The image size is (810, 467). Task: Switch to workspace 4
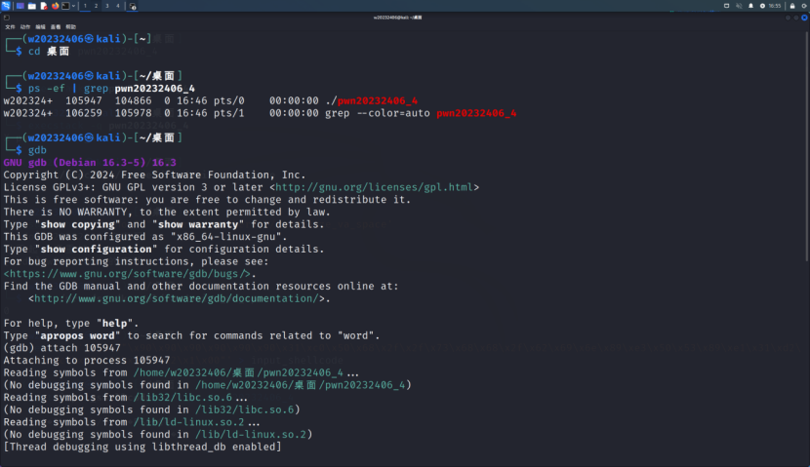(118, 6)
